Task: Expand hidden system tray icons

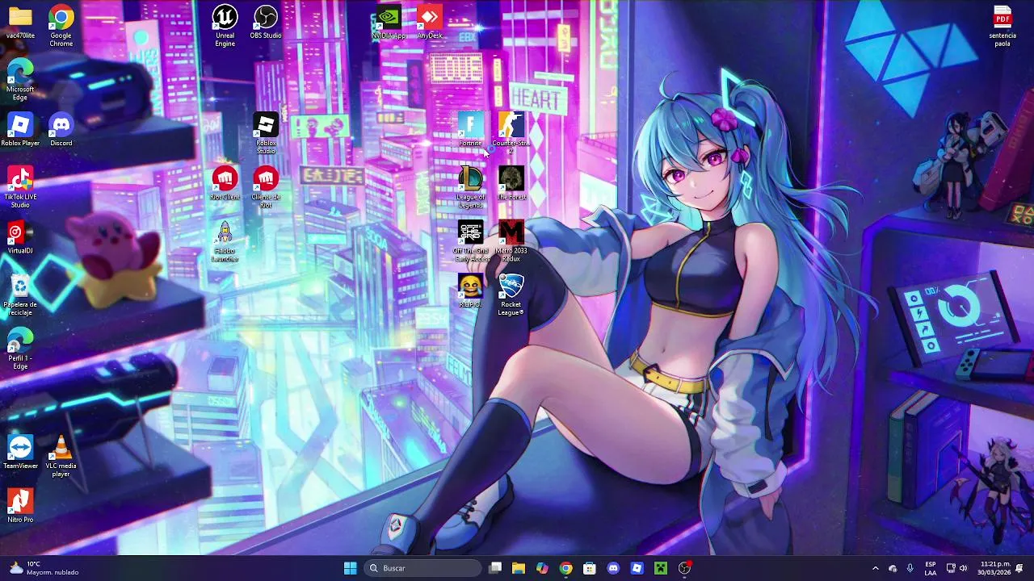Action: point(875,568)
